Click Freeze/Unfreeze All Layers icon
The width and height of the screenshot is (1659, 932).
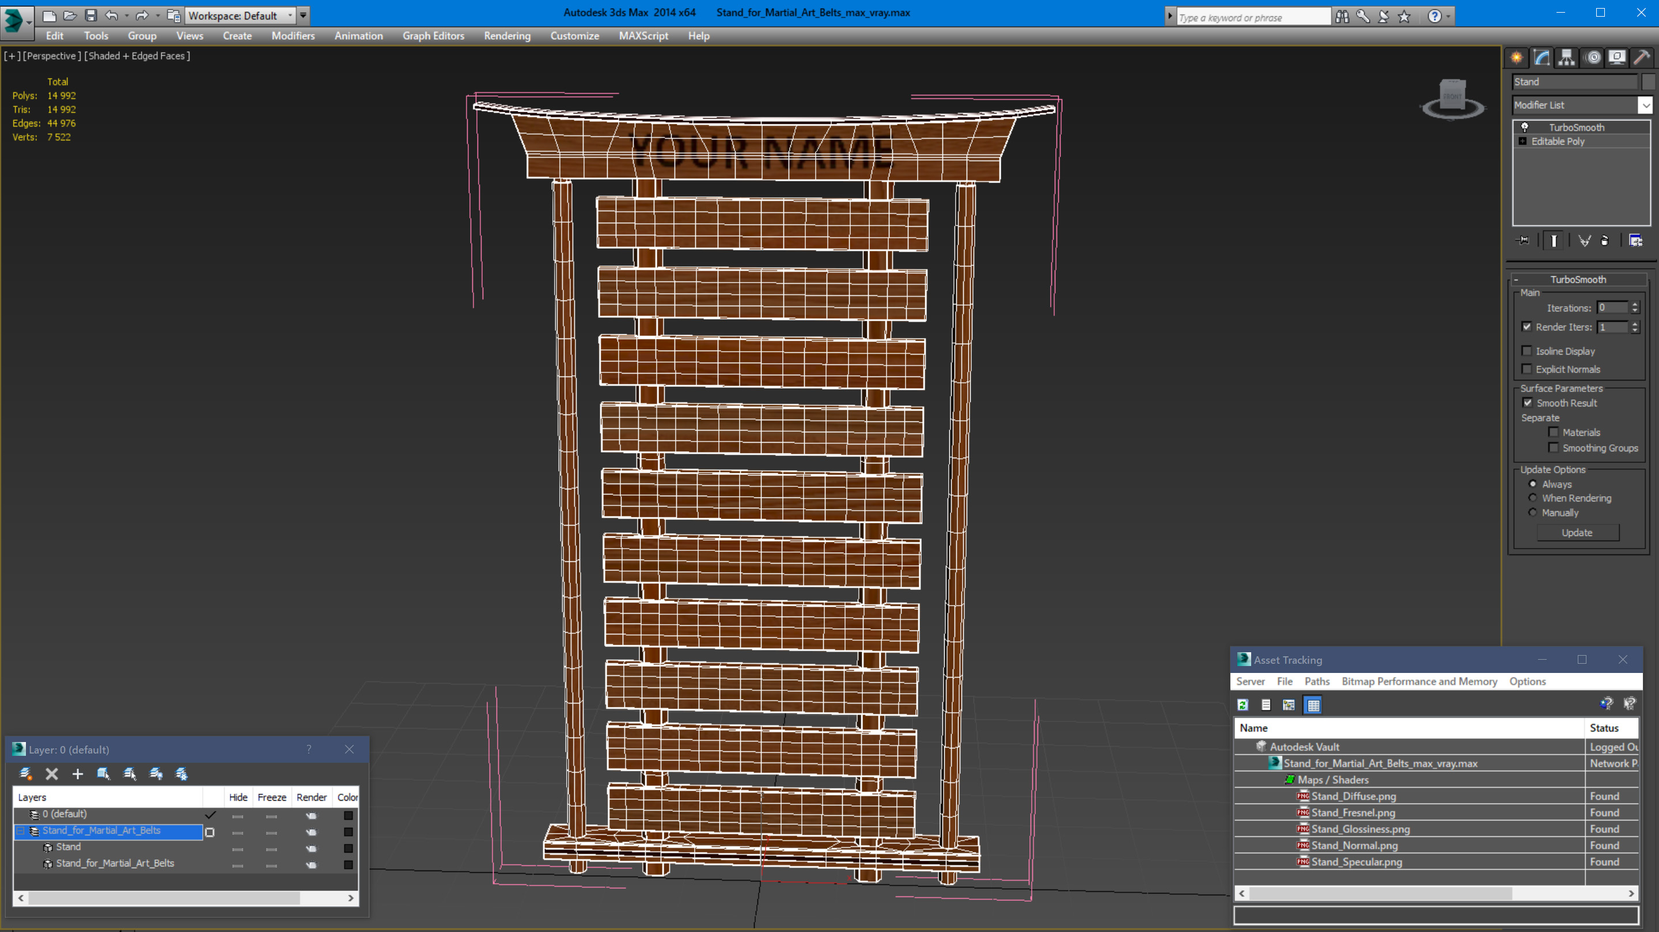click(181, 774)
